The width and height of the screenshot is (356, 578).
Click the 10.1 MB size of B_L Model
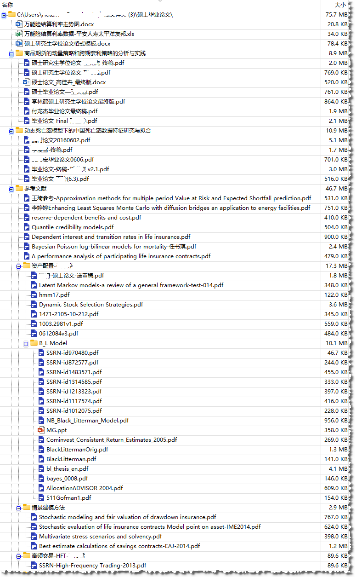pyautogui.click(x=337, y=343)
